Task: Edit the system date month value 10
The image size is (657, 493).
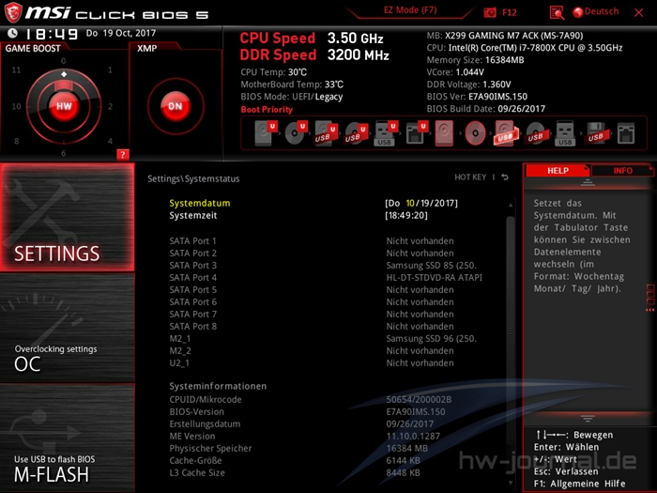Action: click(x=410, y=204)
